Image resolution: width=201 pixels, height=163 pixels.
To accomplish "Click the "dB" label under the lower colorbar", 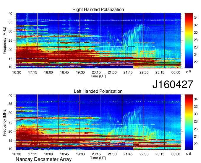I will click(x=189, y=153).
